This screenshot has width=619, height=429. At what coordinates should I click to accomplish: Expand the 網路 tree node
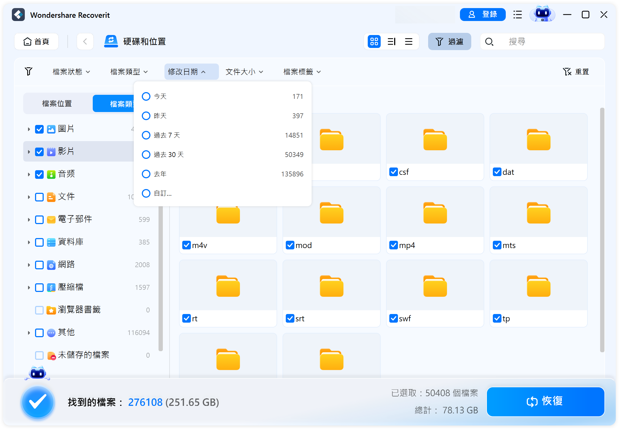tap(29, 265)
